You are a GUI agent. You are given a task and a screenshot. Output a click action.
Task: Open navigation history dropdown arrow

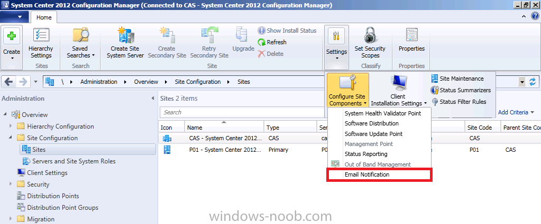(x=36, y=82)
